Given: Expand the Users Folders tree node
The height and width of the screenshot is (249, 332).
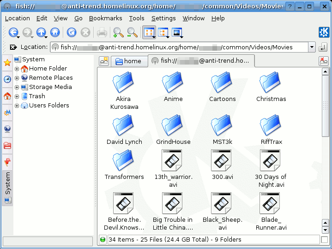Looking at the screenshot, I should (x=17, y=106).
